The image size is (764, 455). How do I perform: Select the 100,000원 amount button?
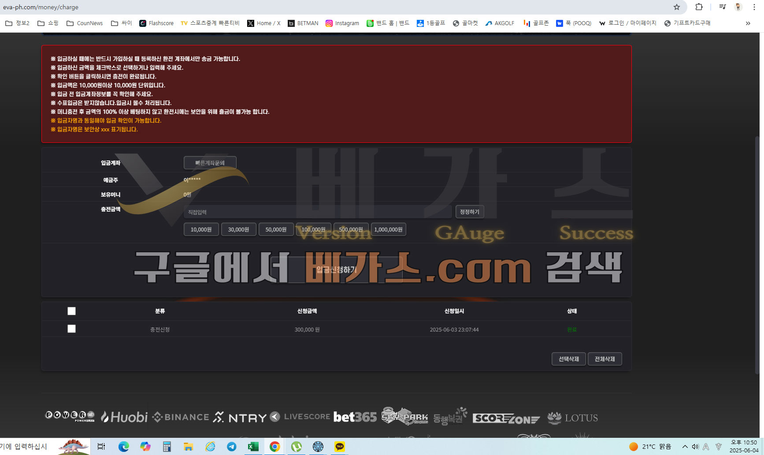pyautogui.click(x=313, y=230)
